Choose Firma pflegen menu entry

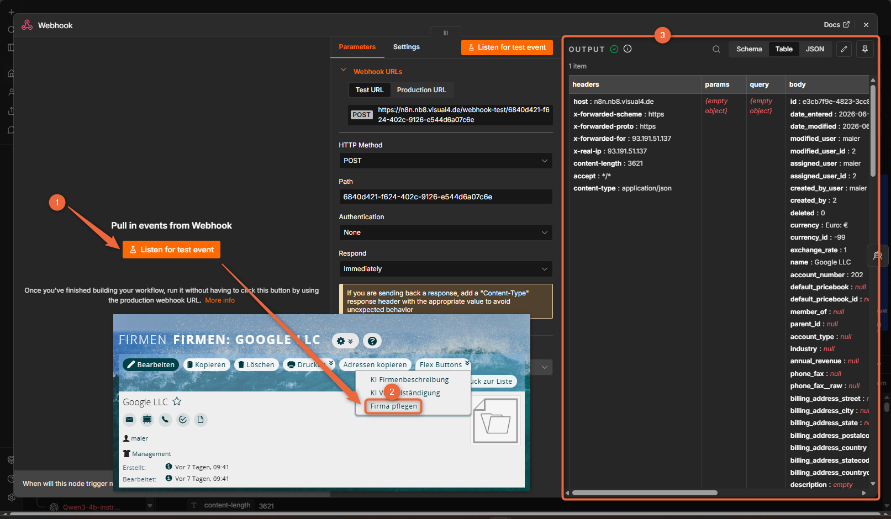point(393,406)
